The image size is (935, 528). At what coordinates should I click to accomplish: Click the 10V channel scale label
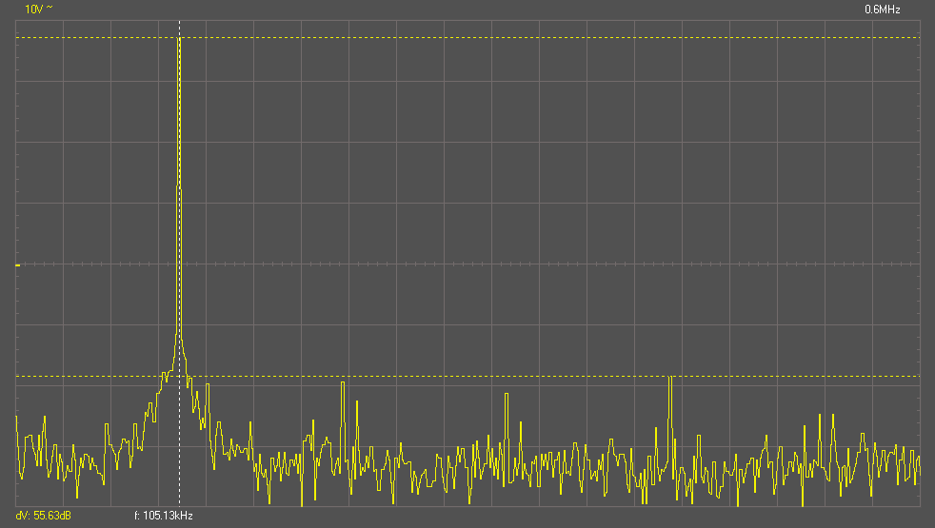pos(32,9)
